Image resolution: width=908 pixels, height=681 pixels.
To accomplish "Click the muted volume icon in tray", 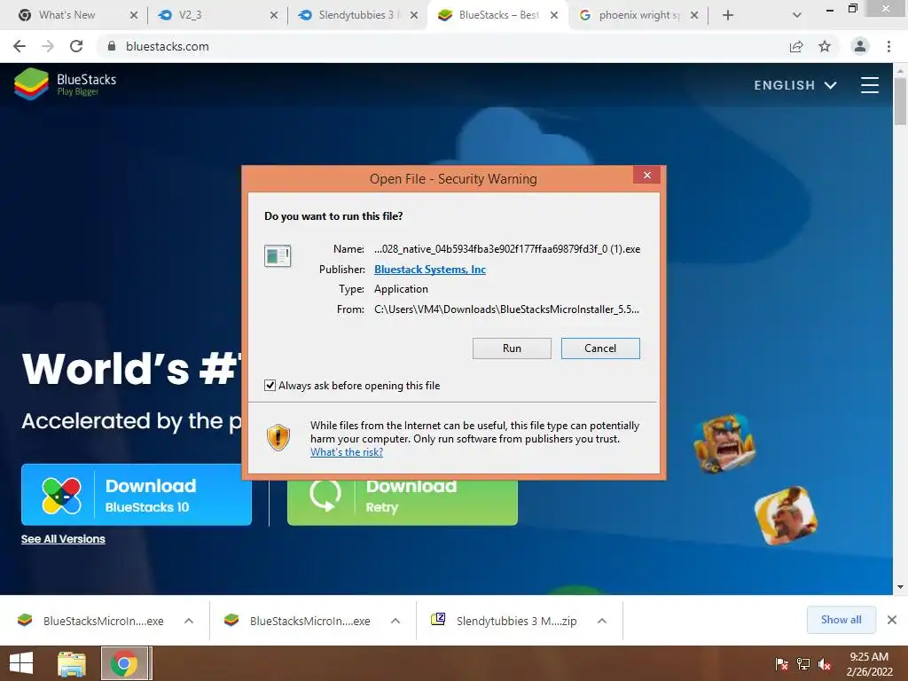I will pos(825,664).
